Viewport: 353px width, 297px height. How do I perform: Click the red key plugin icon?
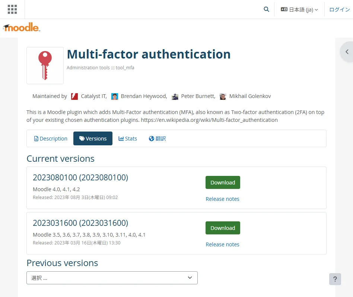pos(45,66)
